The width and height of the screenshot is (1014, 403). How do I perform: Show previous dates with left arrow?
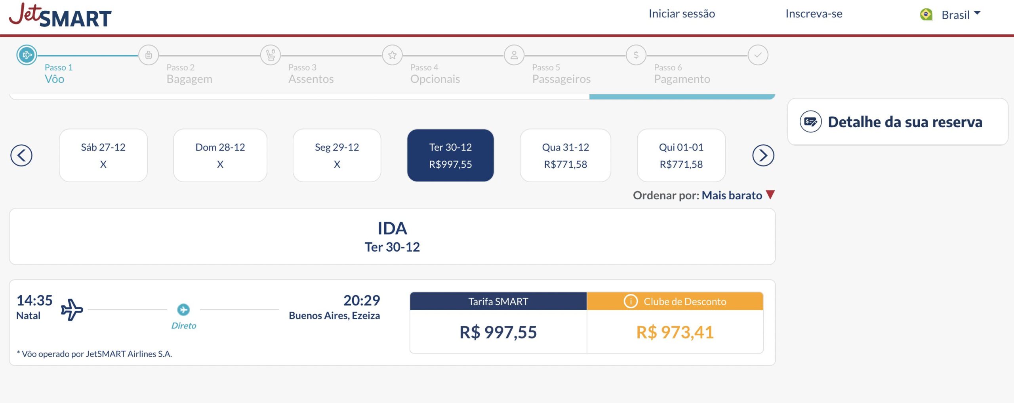[x=21, y=155]
